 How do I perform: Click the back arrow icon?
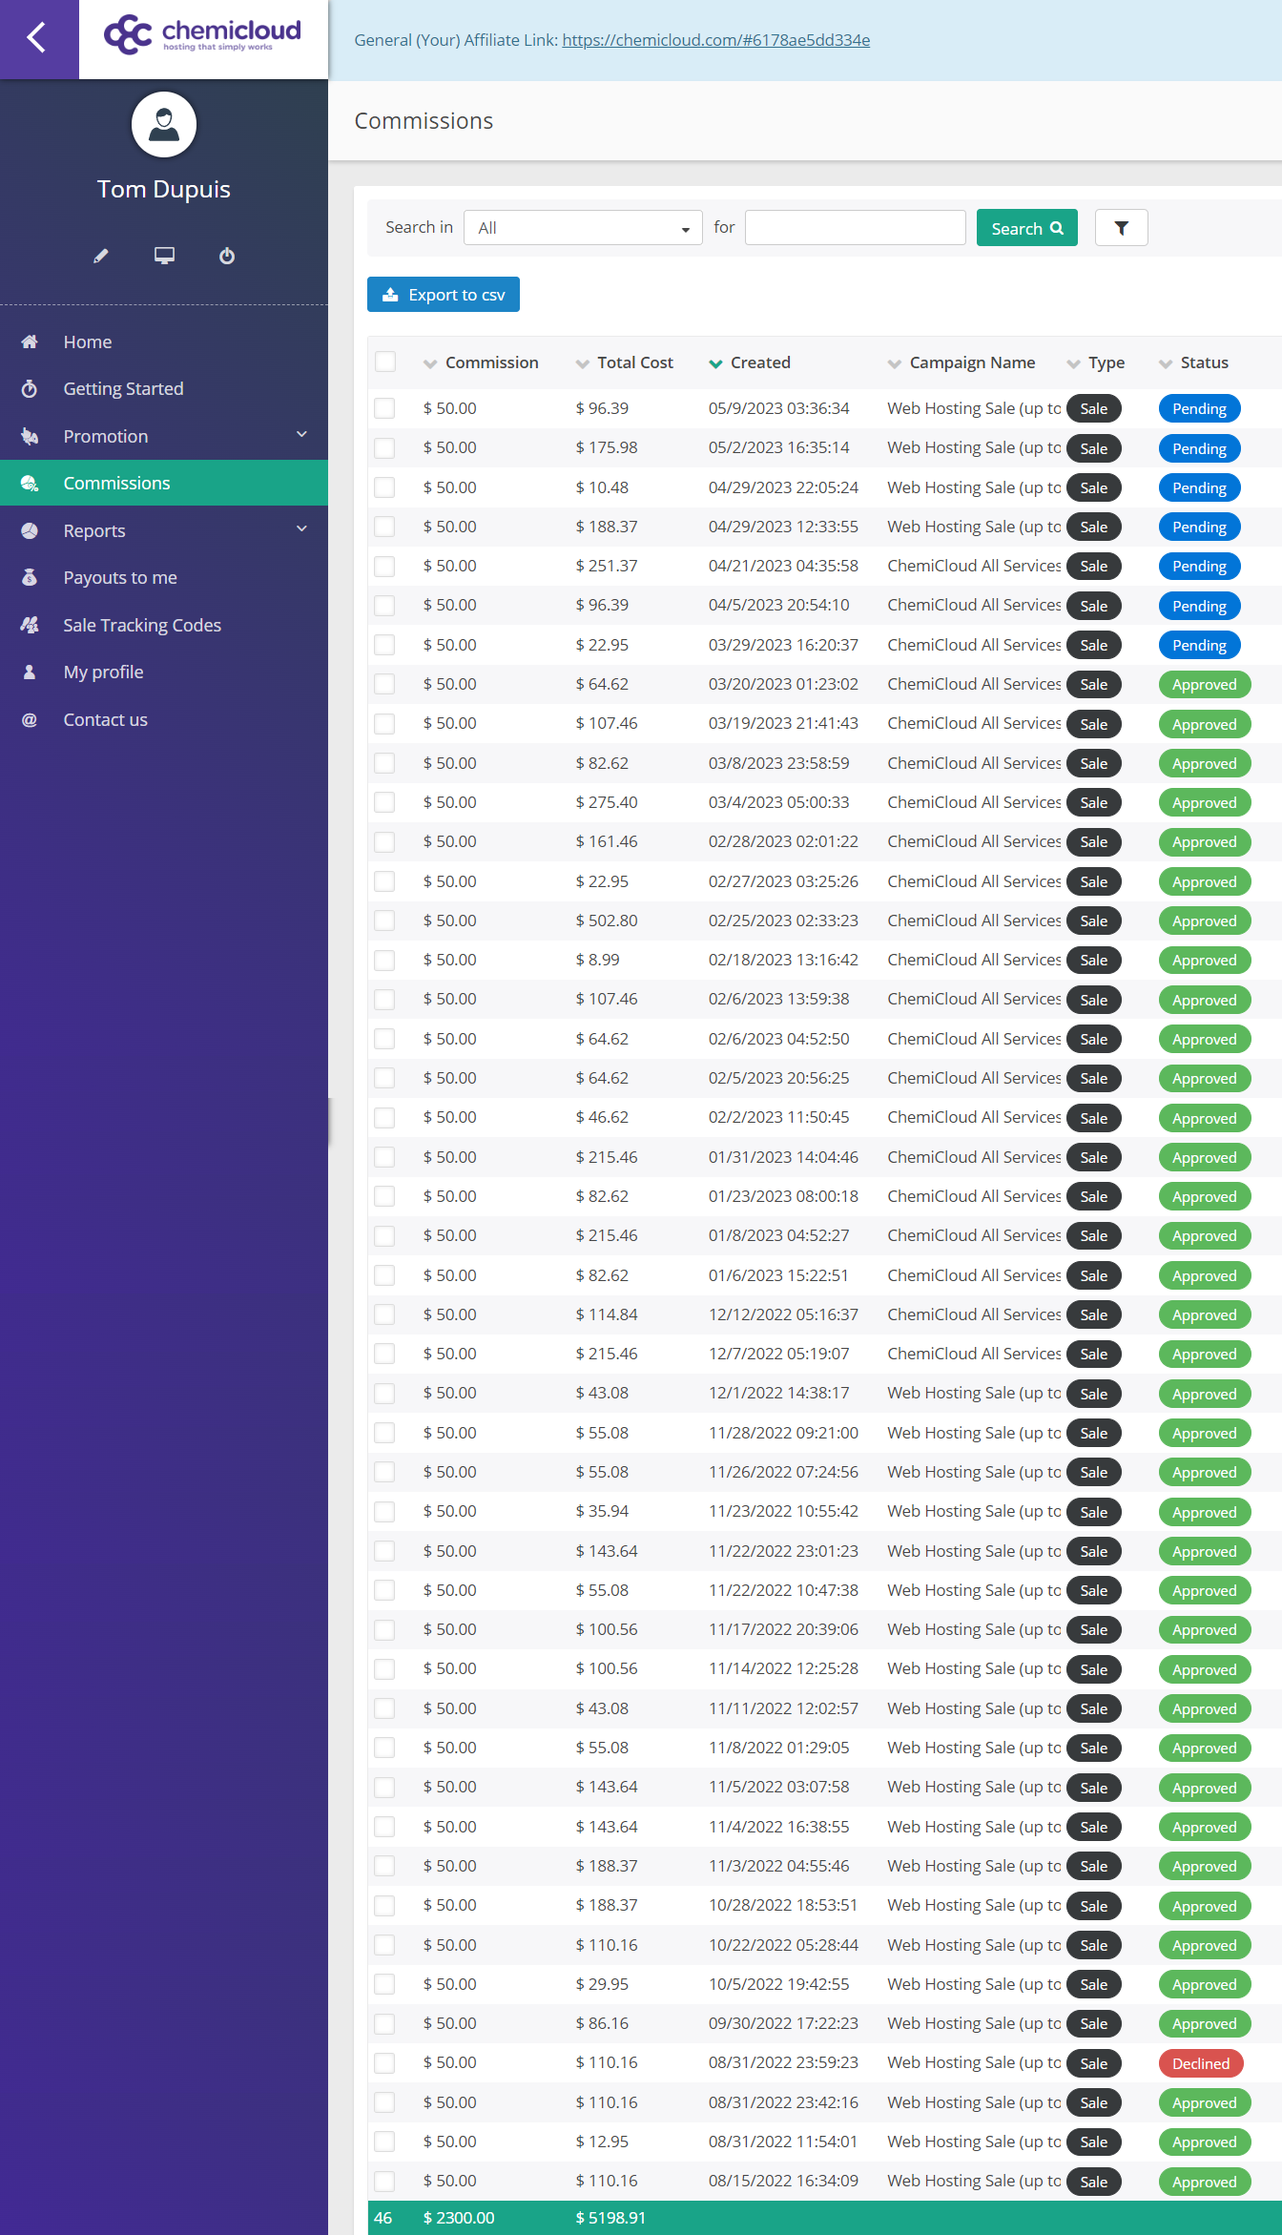[37, 38]
